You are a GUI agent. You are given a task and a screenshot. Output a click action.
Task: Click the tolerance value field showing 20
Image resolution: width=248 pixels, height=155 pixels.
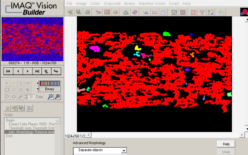tap(31, 96)
